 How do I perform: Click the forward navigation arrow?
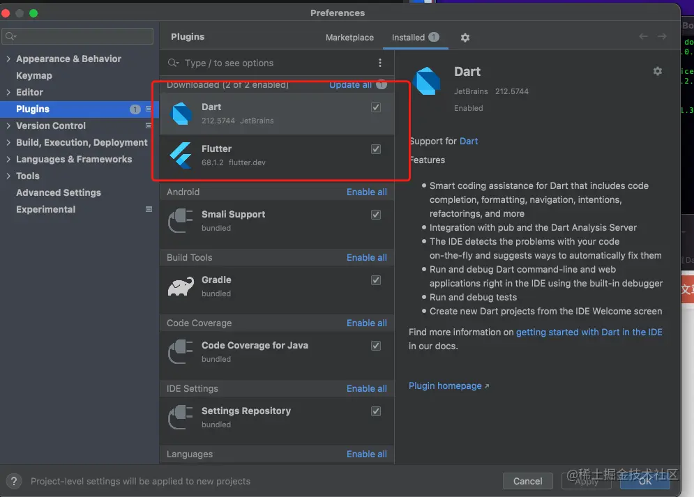click(x=662, y=36)
